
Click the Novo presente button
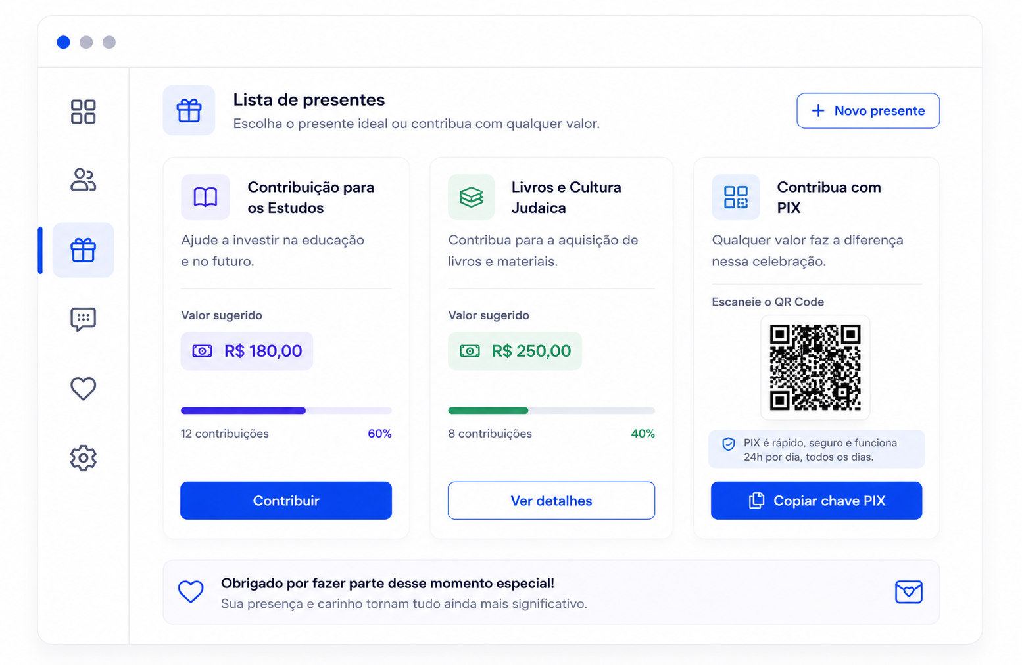[x=868, y=110]
